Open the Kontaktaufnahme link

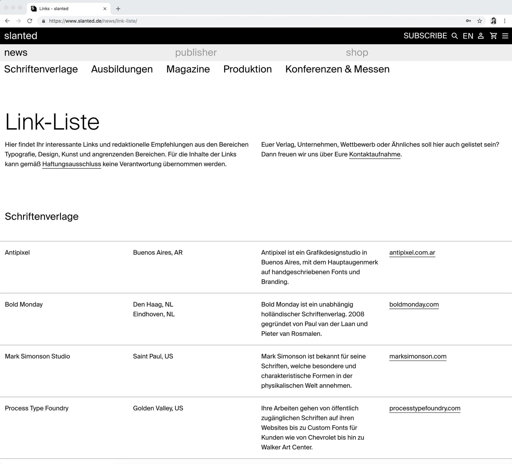coord(375,154)
